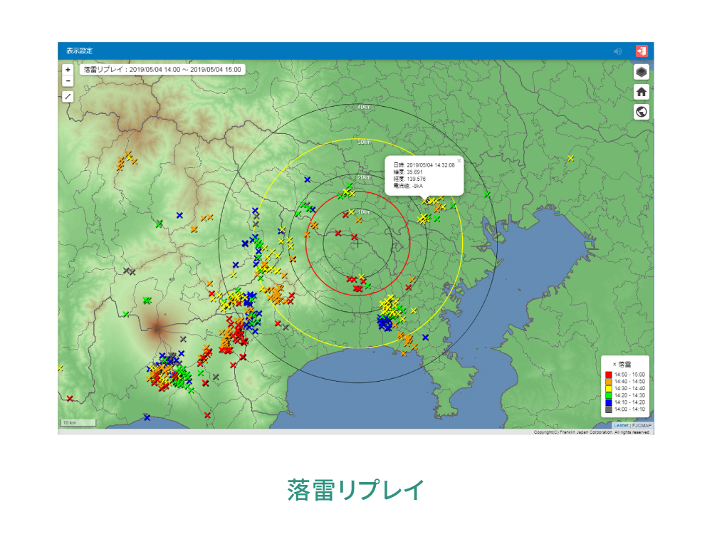This screenshot has height=554, width=712.
Task: Click the gray 14:00 - 14:10 legend swatch
Action: pos(609,409)
